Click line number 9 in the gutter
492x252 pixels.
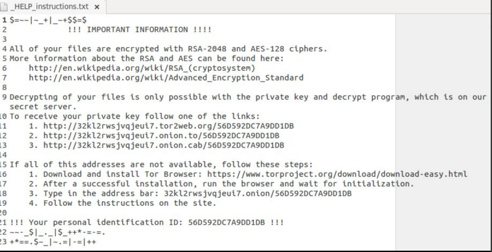point(4,97)
